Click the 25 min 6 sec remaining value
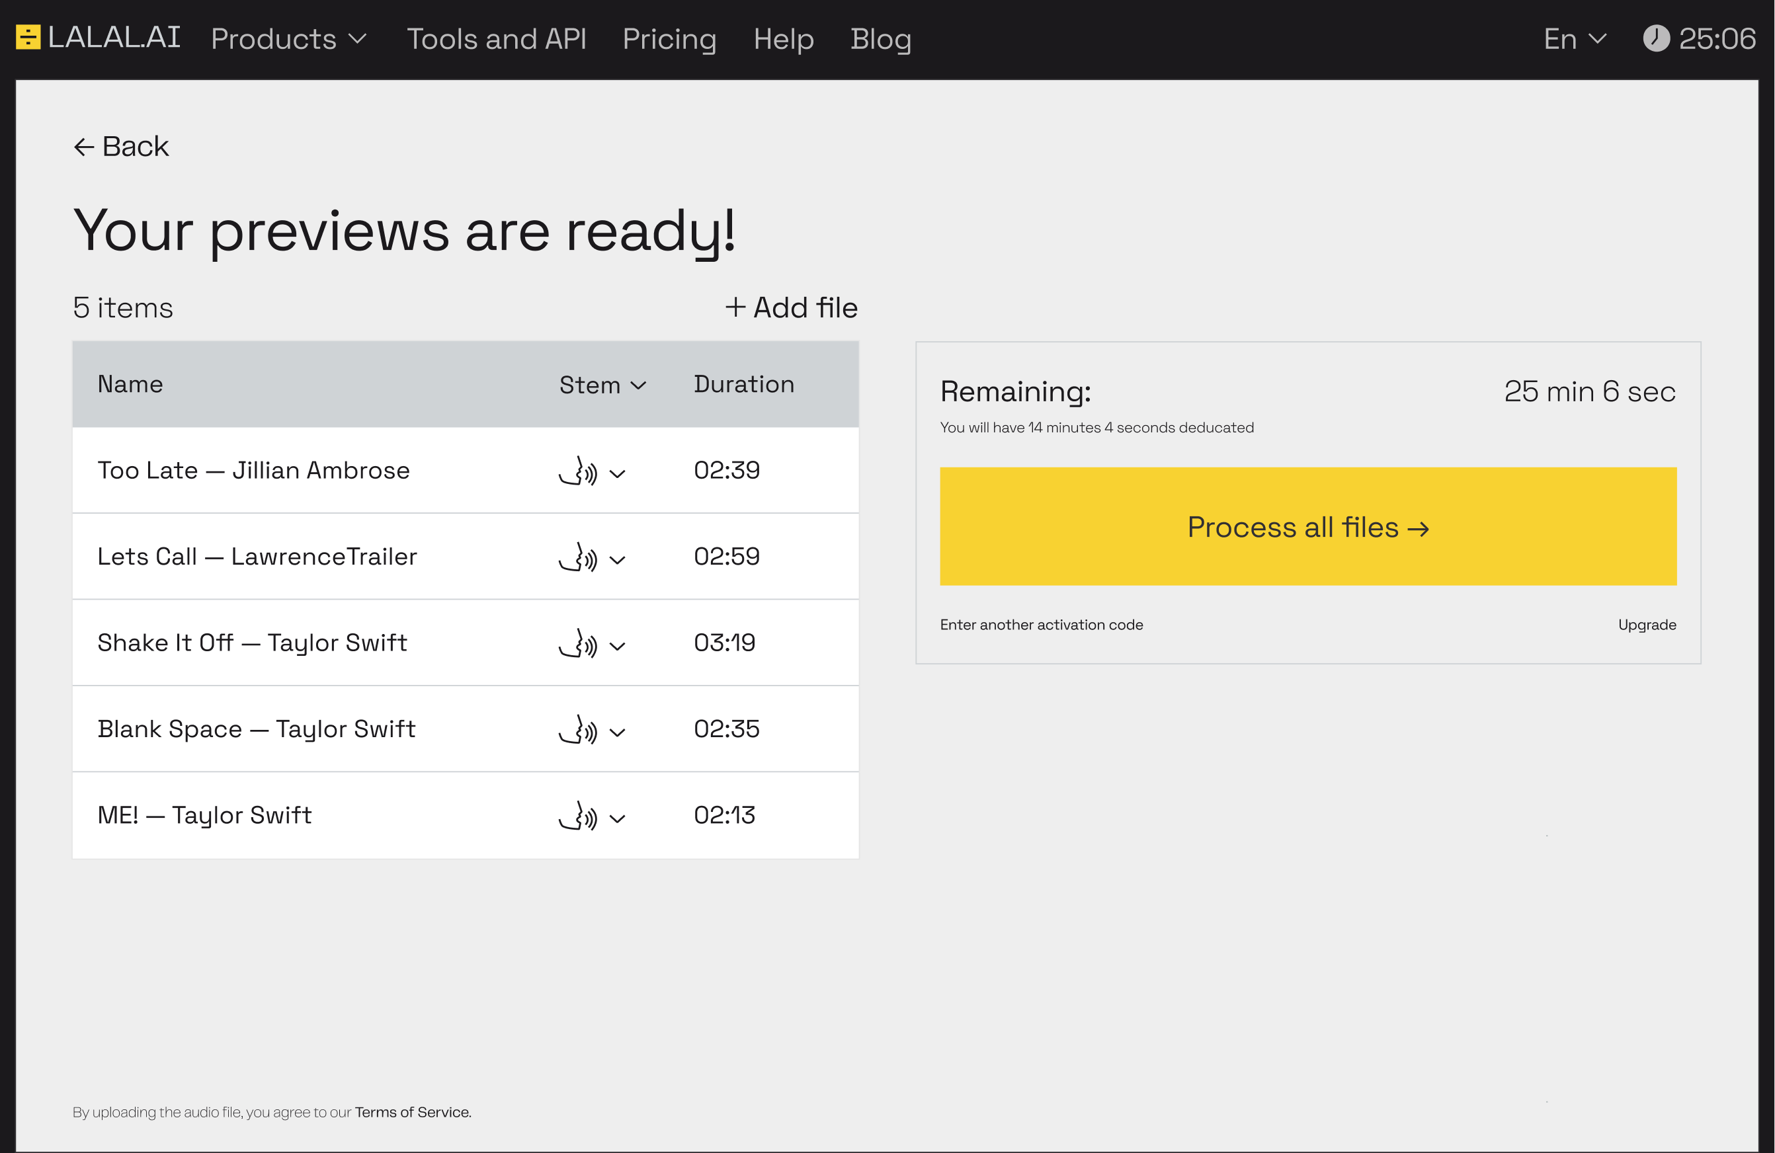This screenshot has height=1153, width=1775. click(1590, 391)
